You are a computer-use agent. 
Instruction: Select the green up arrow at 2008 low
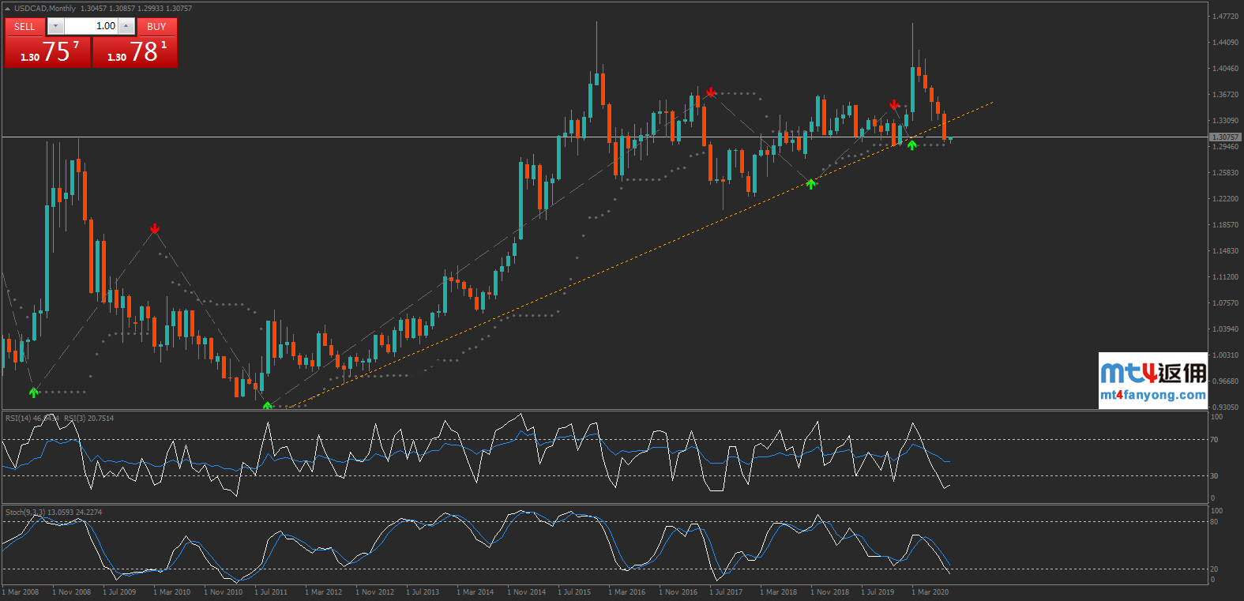point(34,392)
